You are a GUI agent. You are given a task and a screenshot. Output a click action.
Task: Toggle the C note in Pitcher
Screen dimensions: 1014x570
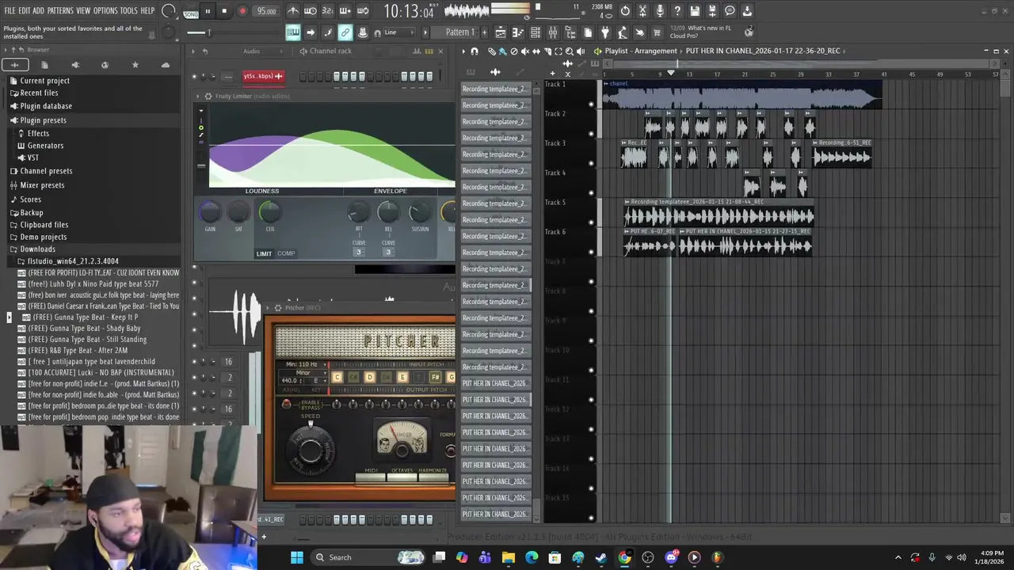point(337,377)
